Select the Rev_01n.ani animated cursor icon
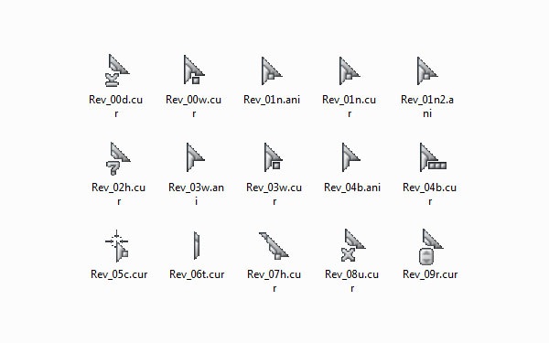 pyautogui.click(x=272, y=71)
